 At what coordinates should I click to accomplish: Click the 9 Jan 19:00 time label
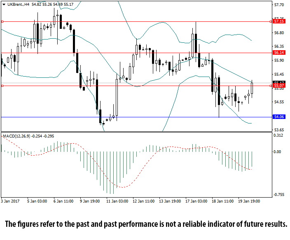tap(90, 201)
